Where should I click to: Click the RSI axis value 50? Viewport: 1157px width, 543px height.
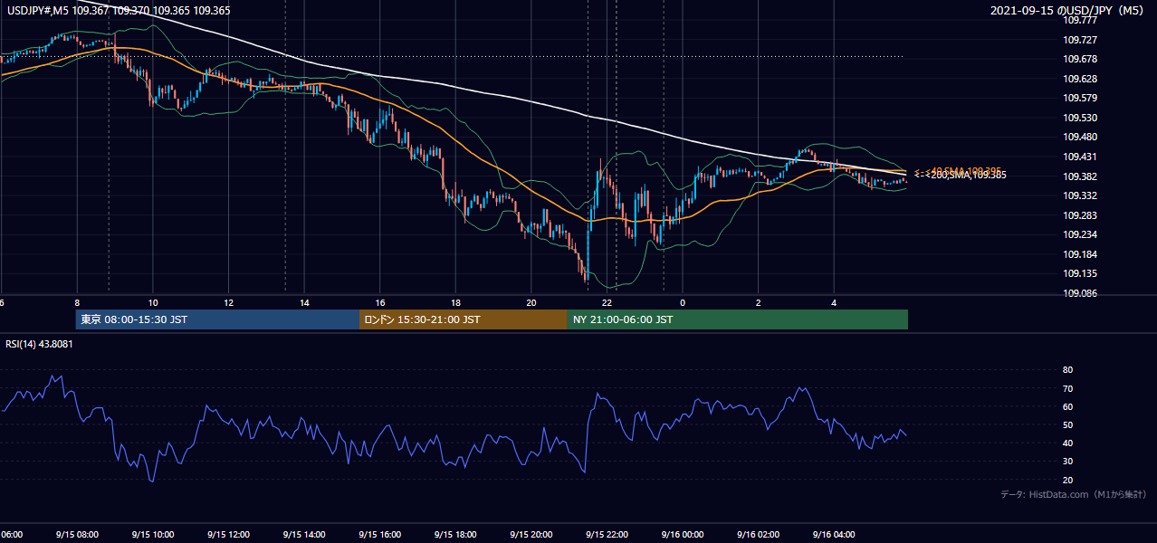click(x=1067, y=424)
